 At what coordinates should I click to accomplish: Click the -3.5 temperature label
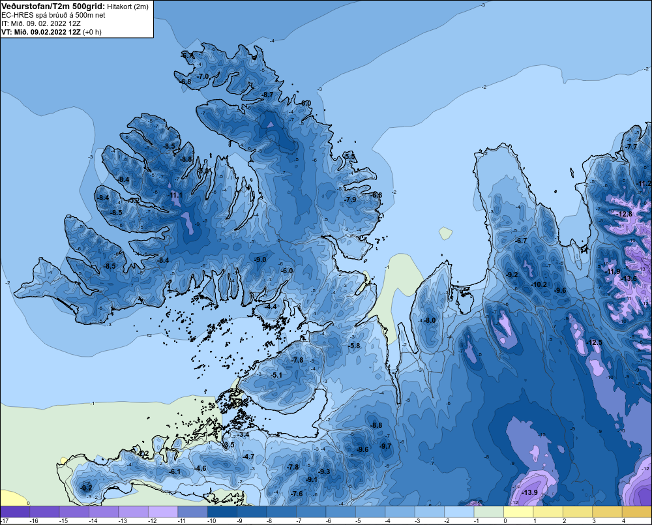point(229,445)
